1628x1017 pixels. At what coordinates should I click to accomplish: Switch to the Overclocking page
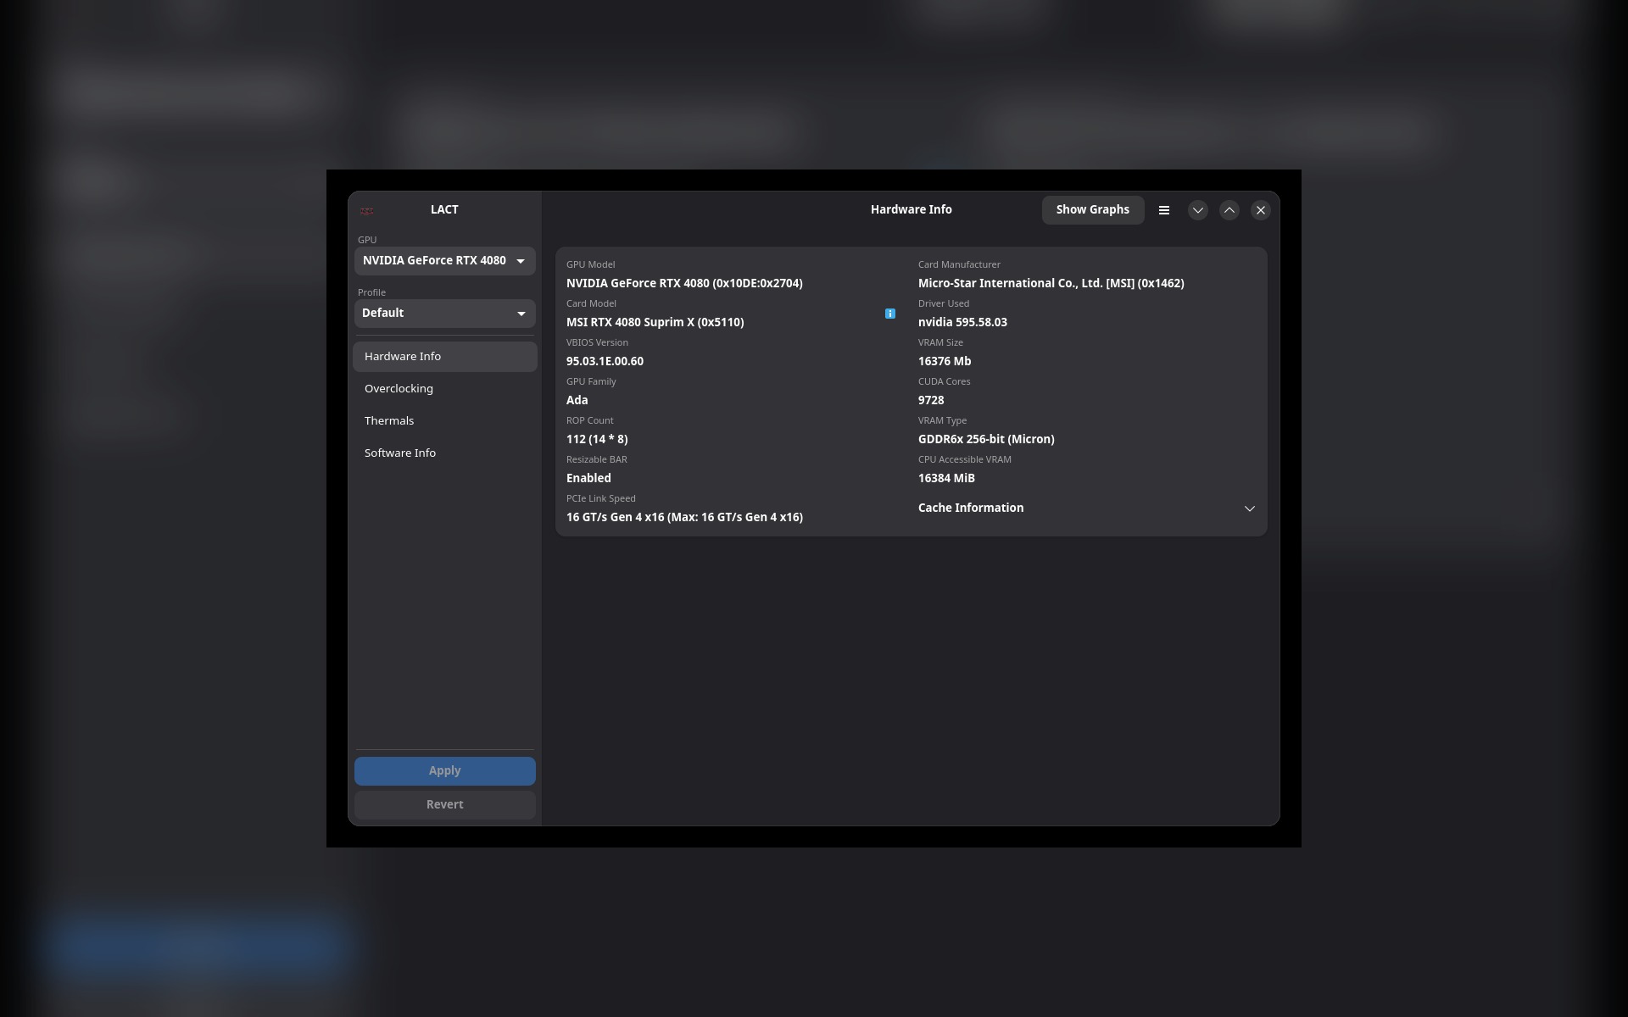coord(445,389)
